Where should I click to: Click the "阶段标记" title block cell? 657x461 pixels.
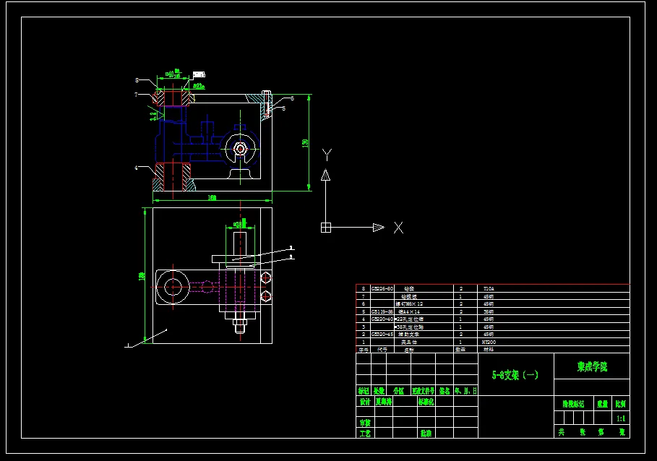(x=573, y=404)
